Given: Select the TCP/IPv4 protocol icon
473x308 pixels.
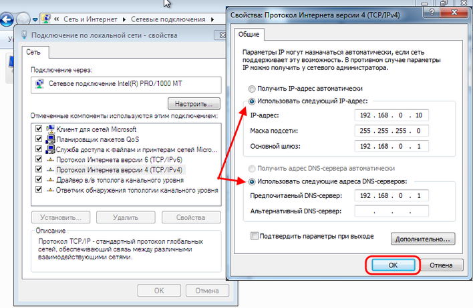Looking at the screenshot, I should tap(50, 170).
